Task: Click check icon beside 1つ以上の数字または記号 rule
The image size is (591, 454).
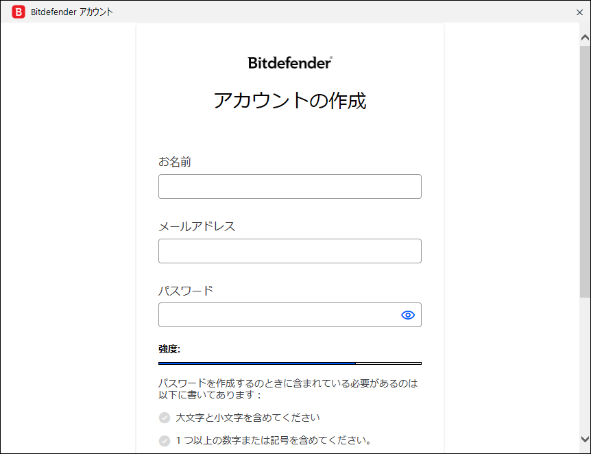Action: click(x=165, y=441)
